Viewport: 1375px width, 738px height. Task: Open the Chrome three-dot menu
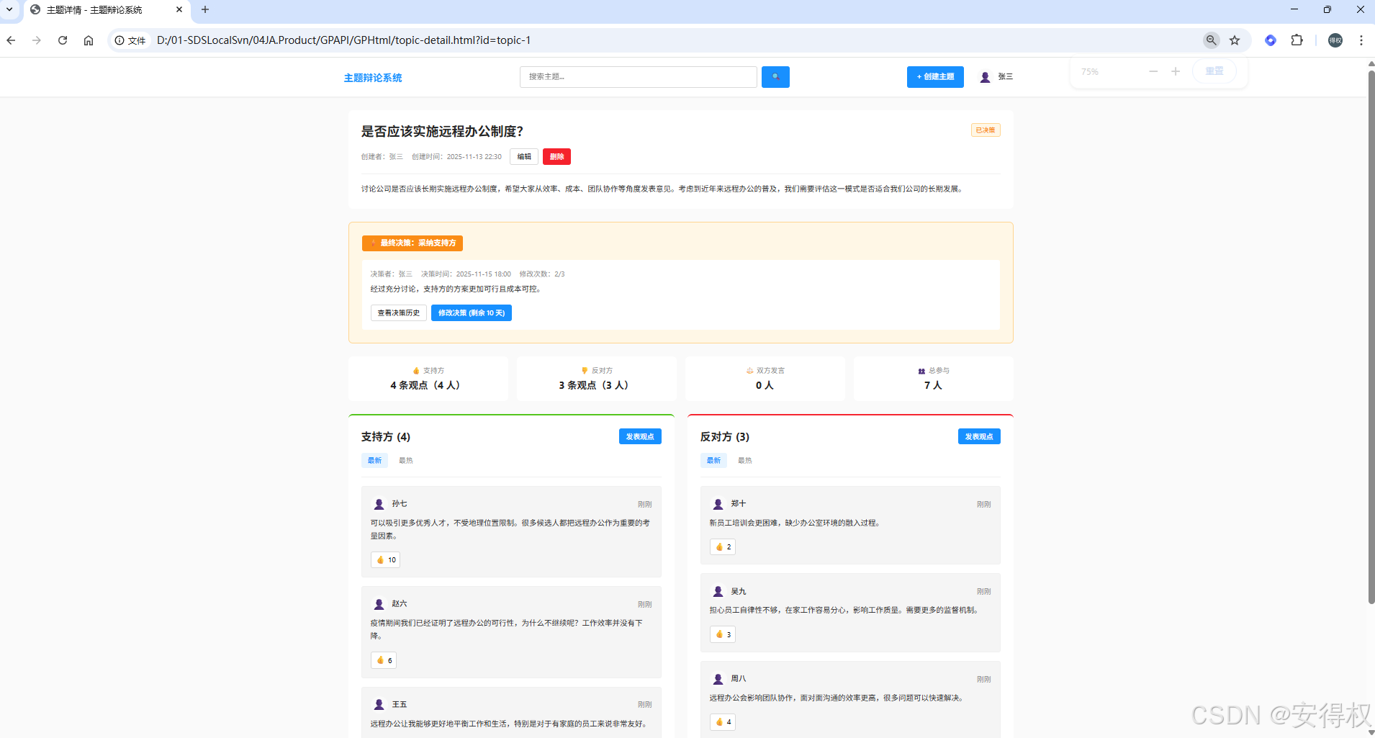(x=1361, y=40)
